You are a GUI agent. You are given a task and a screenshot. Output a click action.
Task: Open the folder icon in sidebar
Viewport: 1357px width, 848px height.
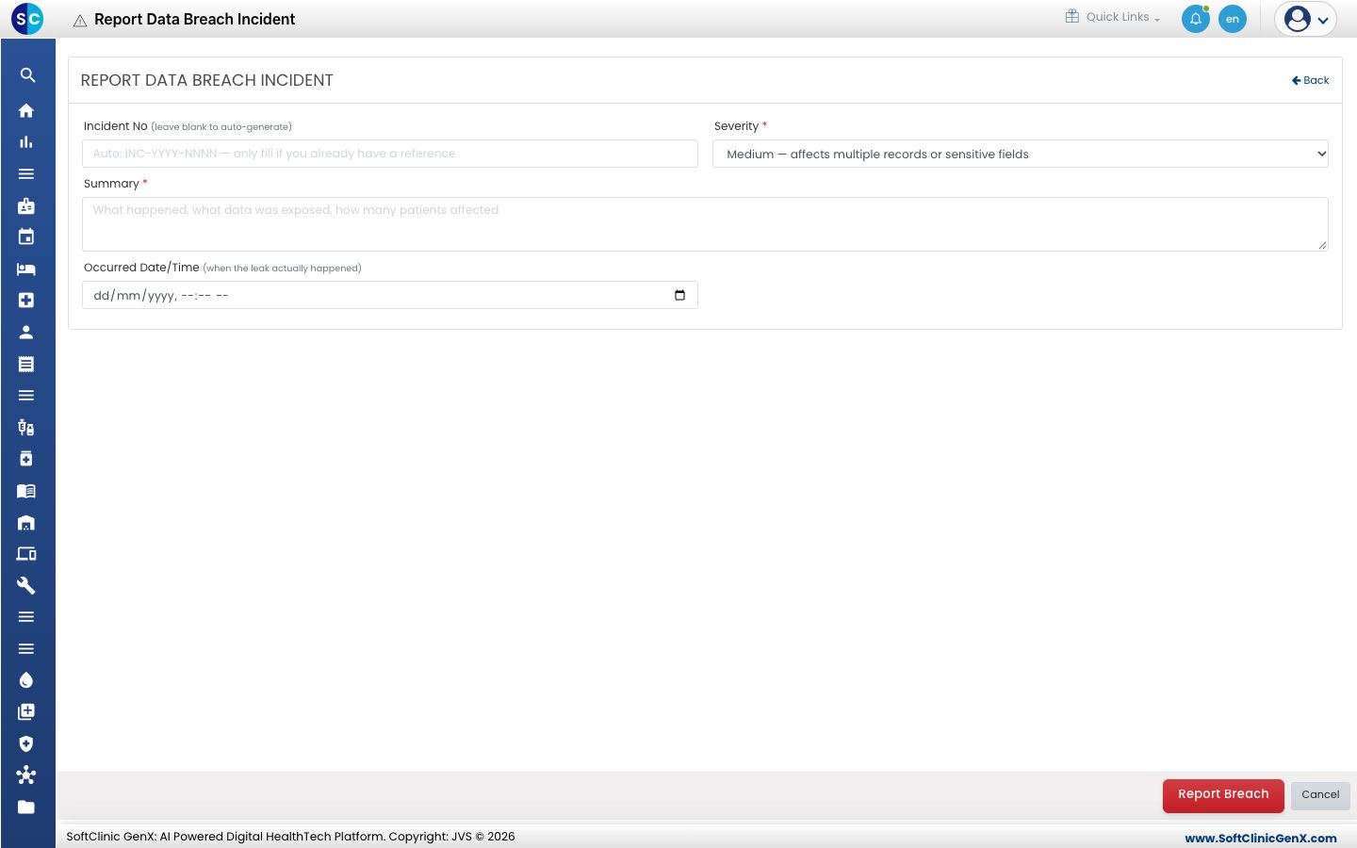(x=26, y=807)
